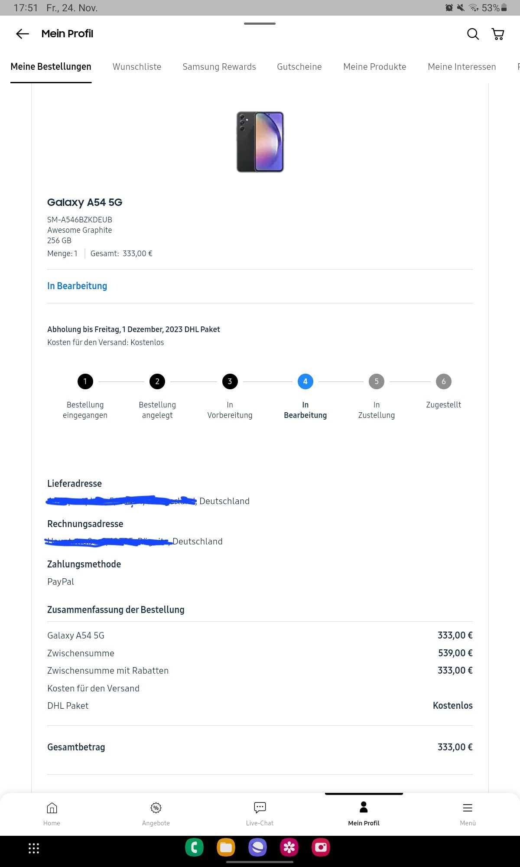Tap step 4 progress circle

pos(305,381)
